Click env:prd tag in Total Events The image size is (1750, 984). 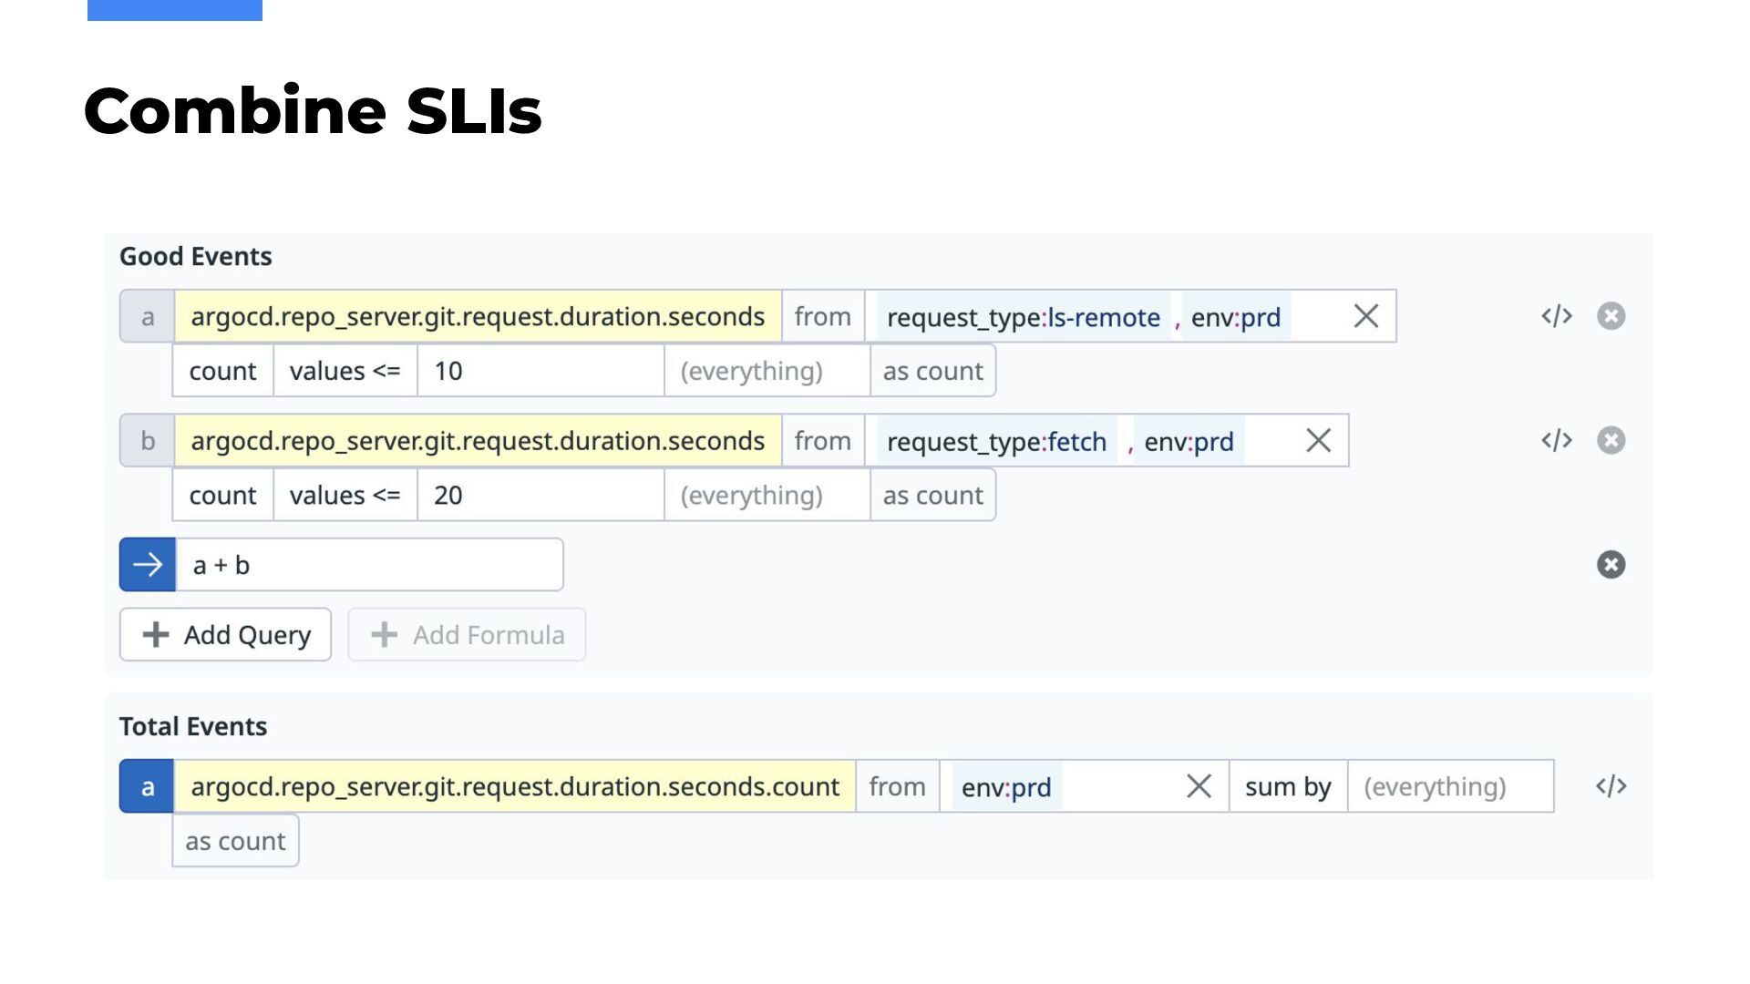coord(1006,787)
